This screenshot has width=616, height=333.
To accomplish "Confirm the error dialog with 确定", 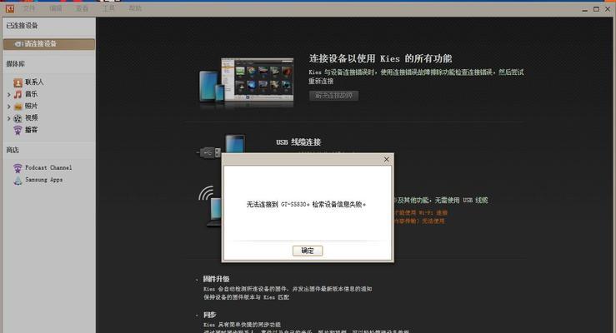I will point(308,251).
